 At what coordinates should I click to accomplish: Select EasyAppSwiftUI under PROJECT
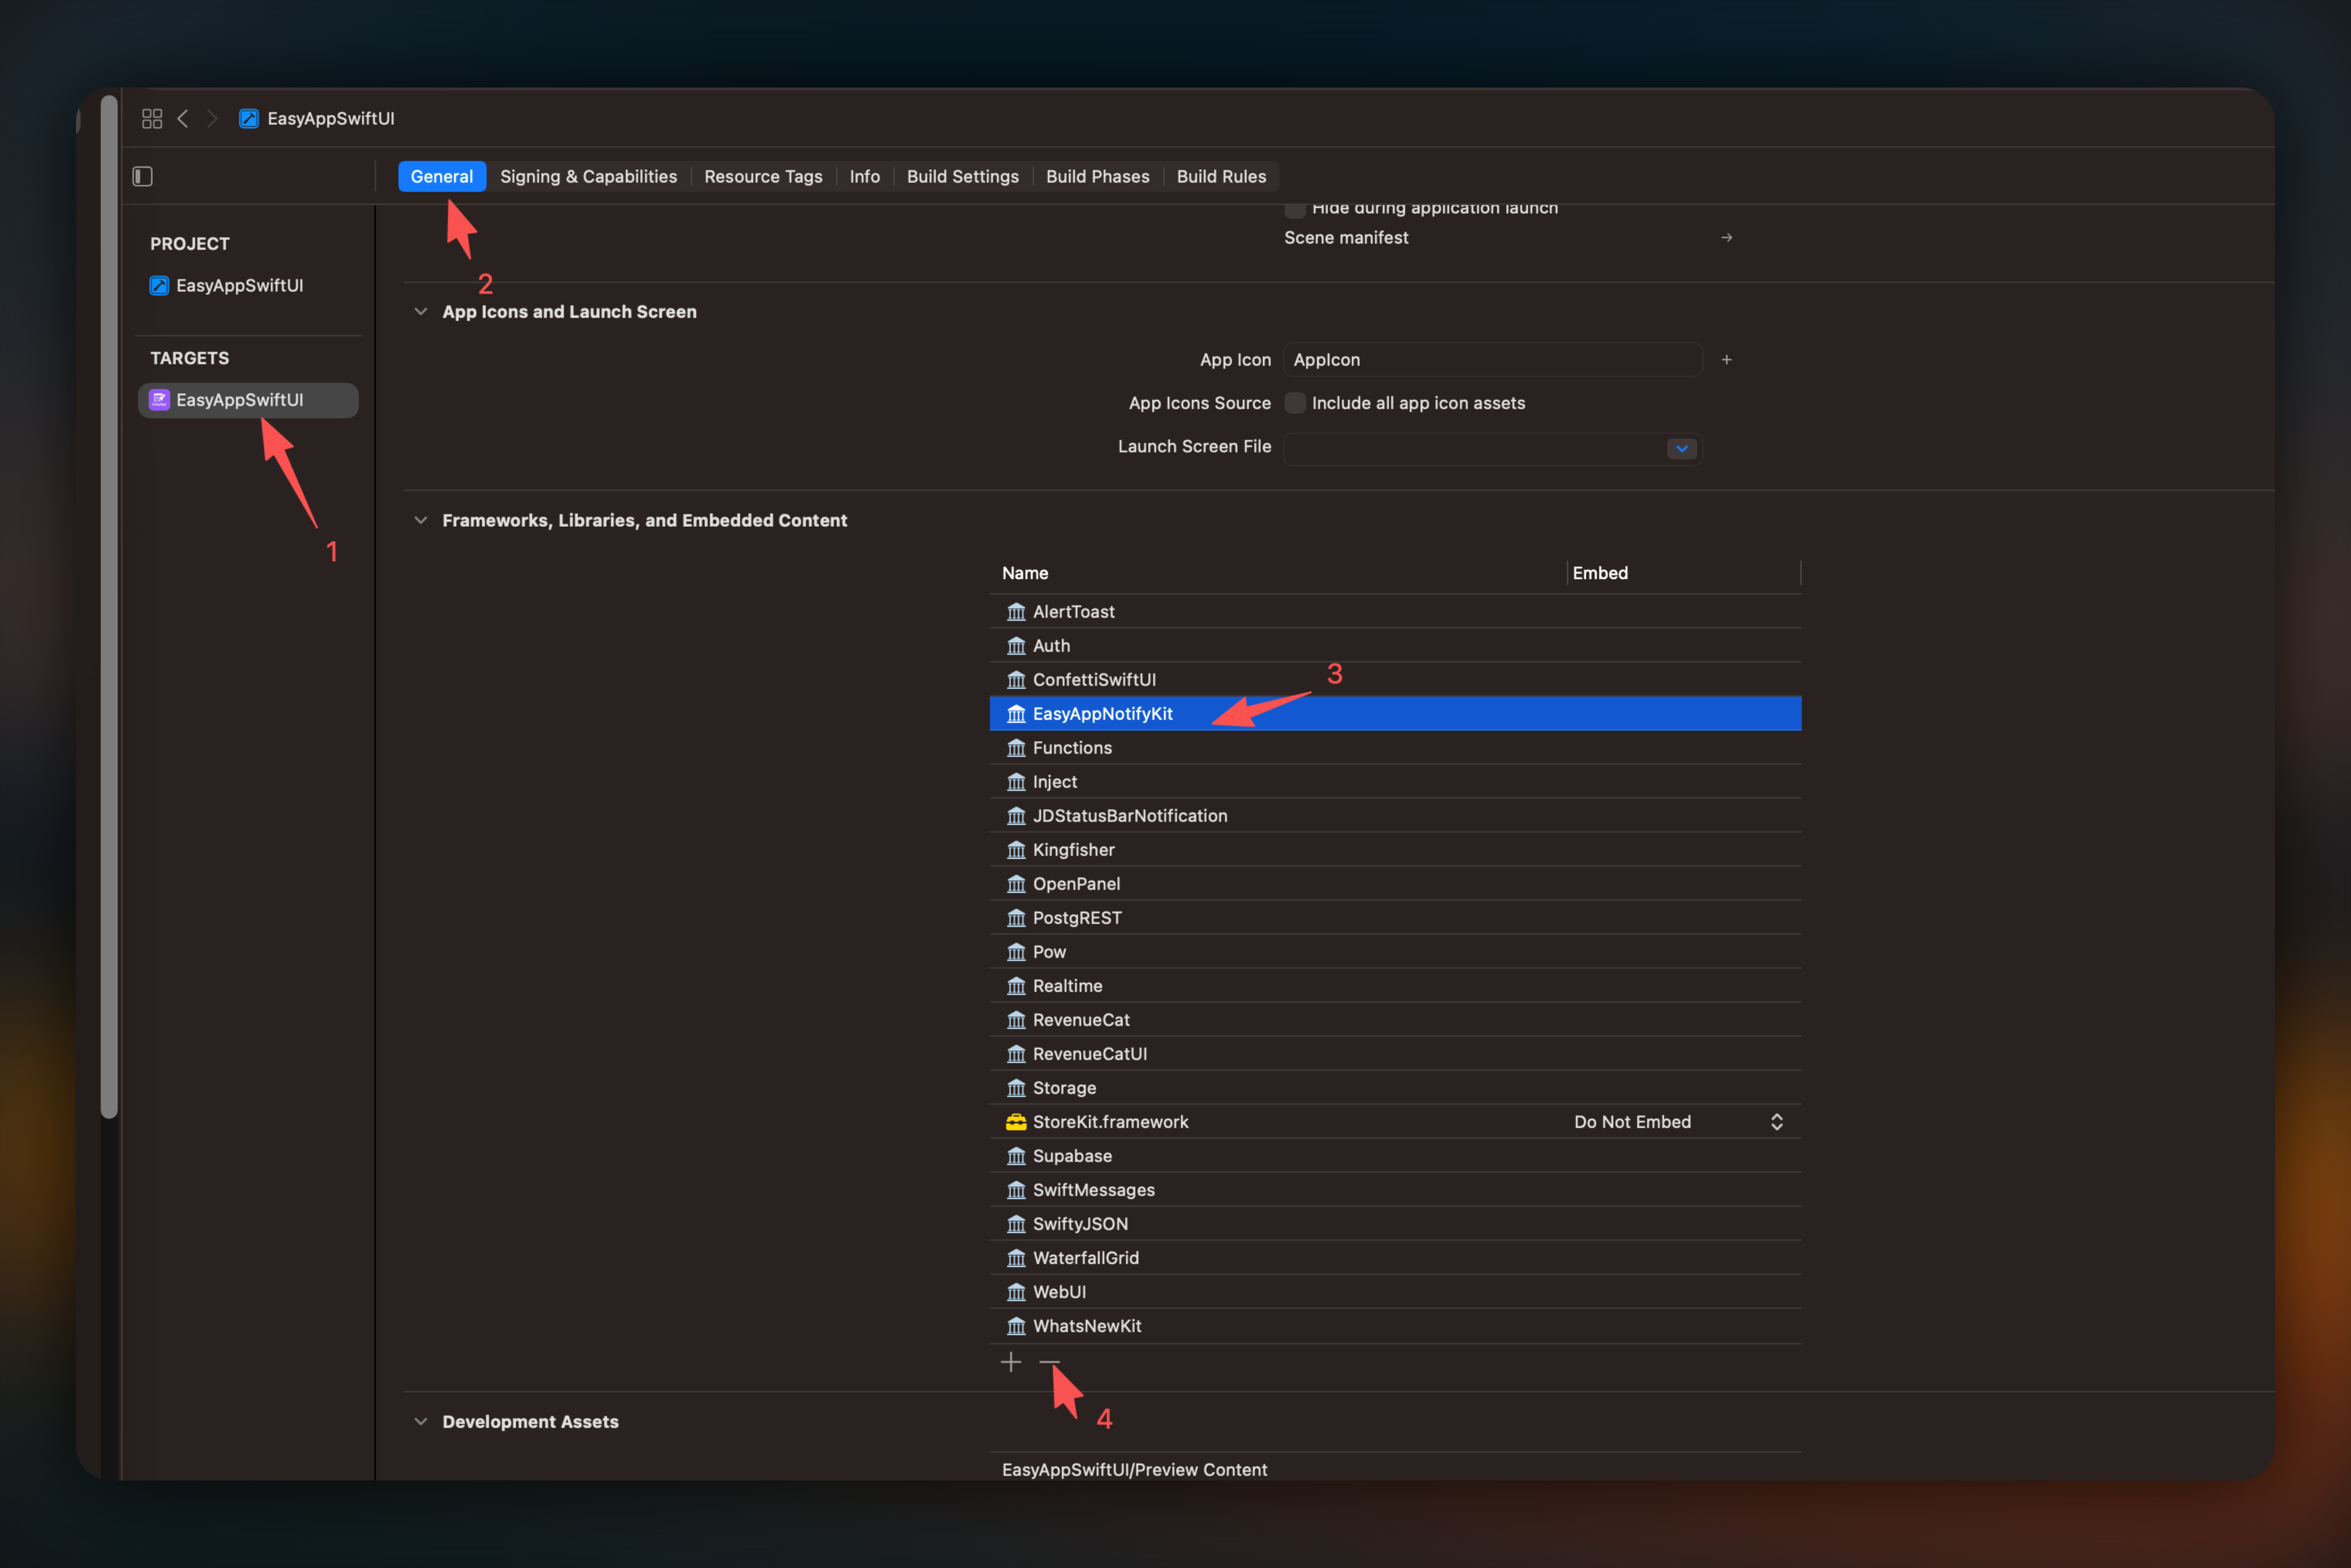pos(239,286)
